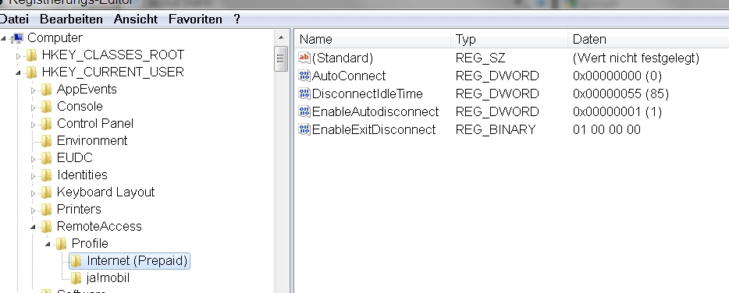Select the Environment key label
Viewport: 729px width, 293px height.
(92, 141)
